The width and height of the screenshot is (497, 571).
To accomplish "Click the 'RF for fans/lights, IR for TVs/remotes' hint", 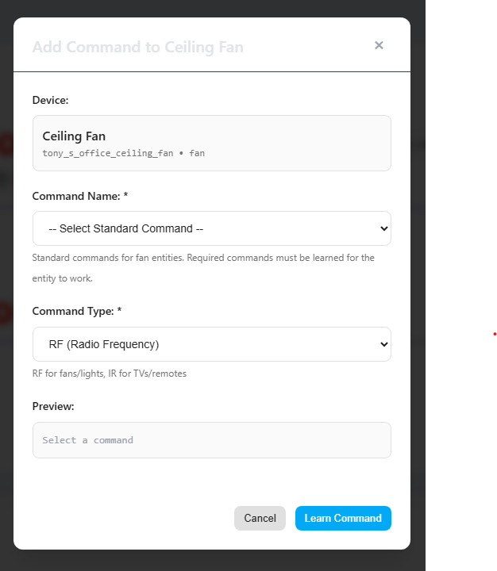I will (110, 374).
